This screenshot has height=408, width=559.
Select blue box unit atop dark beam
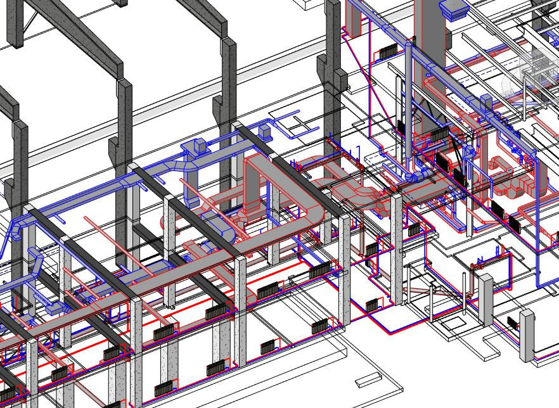(264, 132)
